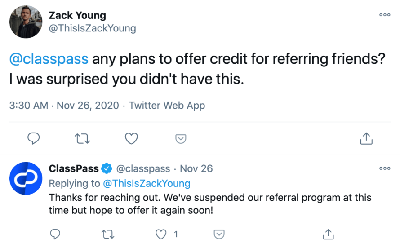
Task: Share the ClassPass reply
Action: tap(328, 234)
